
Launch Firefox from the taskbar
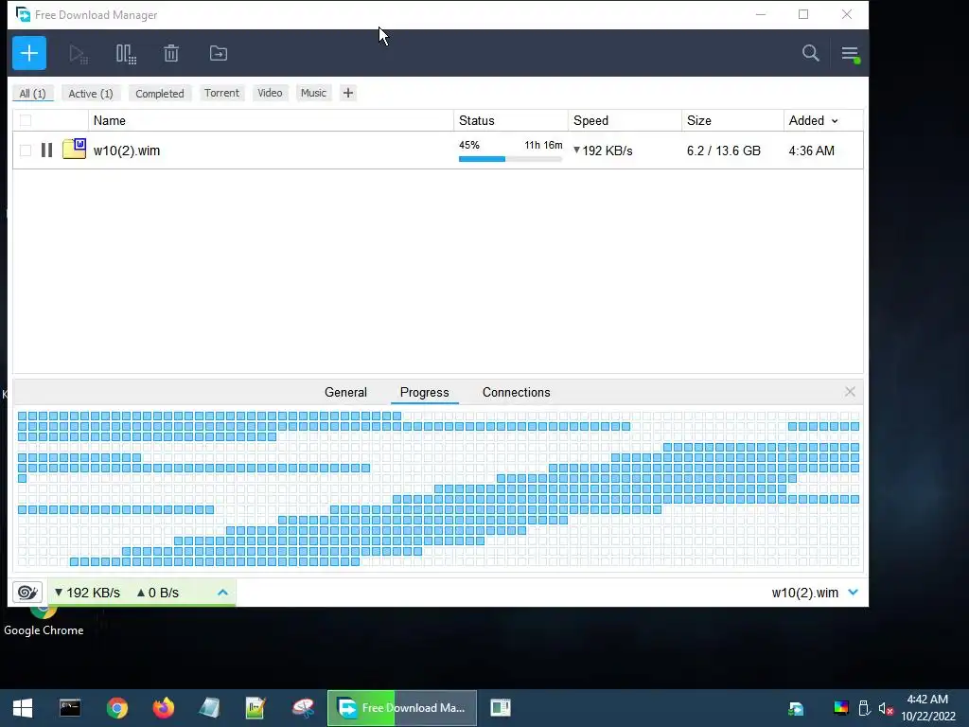pos(163,708)
